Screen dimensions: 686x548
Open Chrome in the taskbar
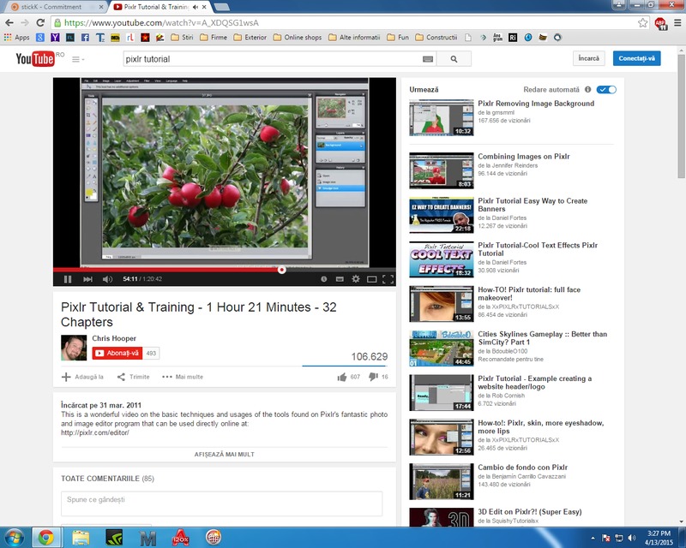(x=45, y=538)
